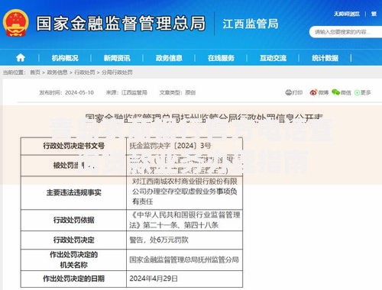Image resolution: width=382 pixels, height=290 pixels.
Task: Switch to traditional Chinese 繁 link
Action: click(x=374, y=14)
